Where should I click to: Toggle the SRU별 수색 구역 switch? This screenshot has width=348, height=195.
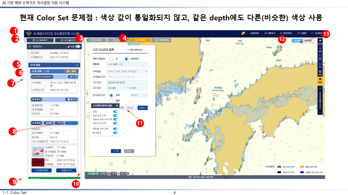115,129
